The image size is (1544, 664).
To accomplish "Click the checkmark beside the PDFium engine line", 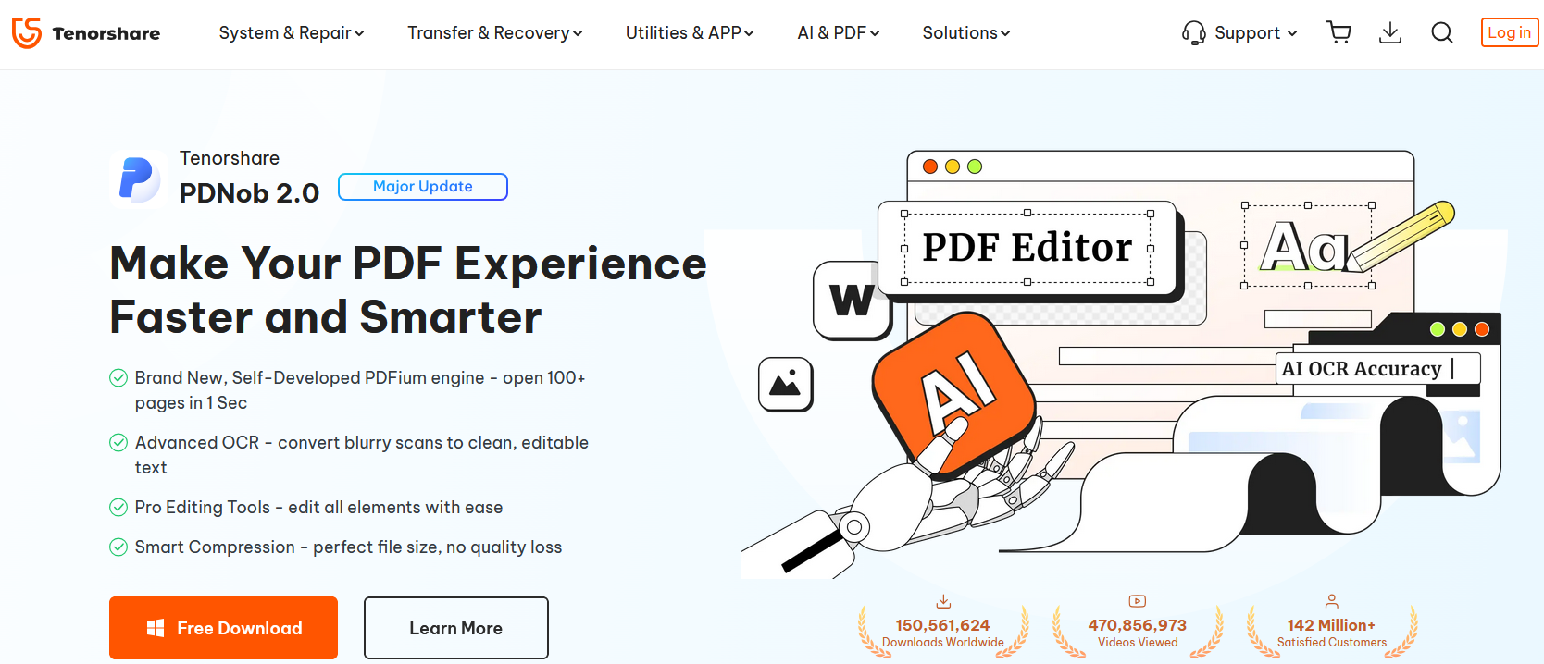I will tap(118, 377).
